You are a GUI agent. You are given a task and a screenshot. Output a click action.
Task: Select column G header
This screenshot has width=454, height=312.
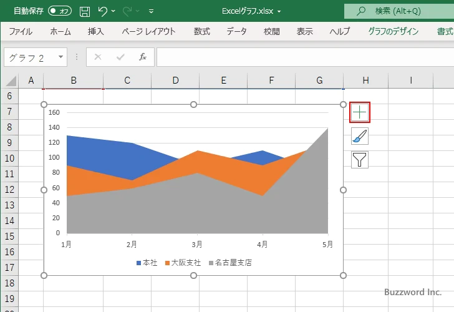tap(319, 80)
